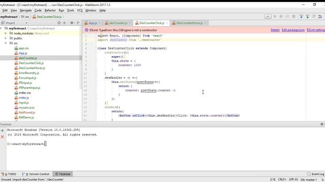Select RefDemo.js in project tree
325x182 pixels.
[26, 117]
